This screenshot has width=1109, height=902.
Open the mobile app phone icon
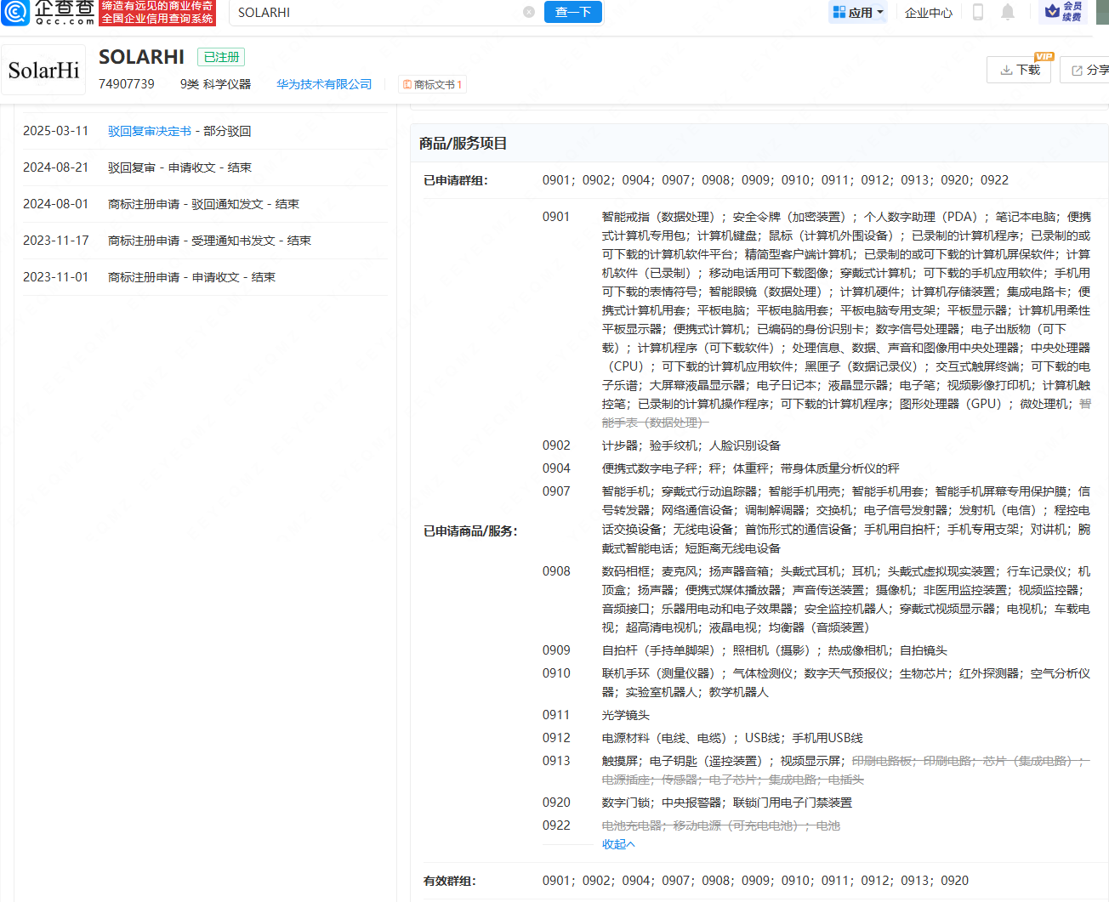tap(978, 12)
